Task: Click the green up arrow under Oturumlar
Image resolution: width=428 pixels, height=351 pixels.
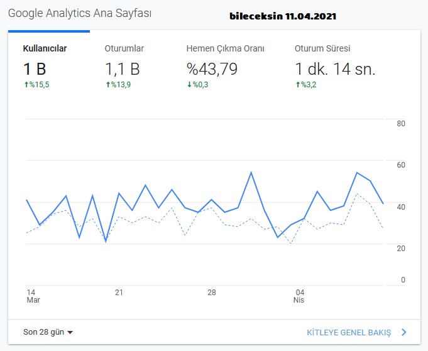Action: tap(108, 85)
